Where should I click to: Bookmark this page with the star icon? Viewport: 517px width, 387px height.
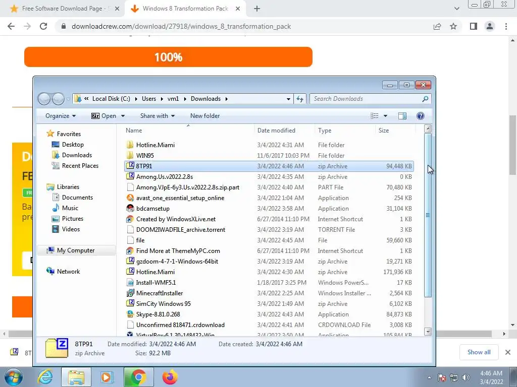point(453,26)
